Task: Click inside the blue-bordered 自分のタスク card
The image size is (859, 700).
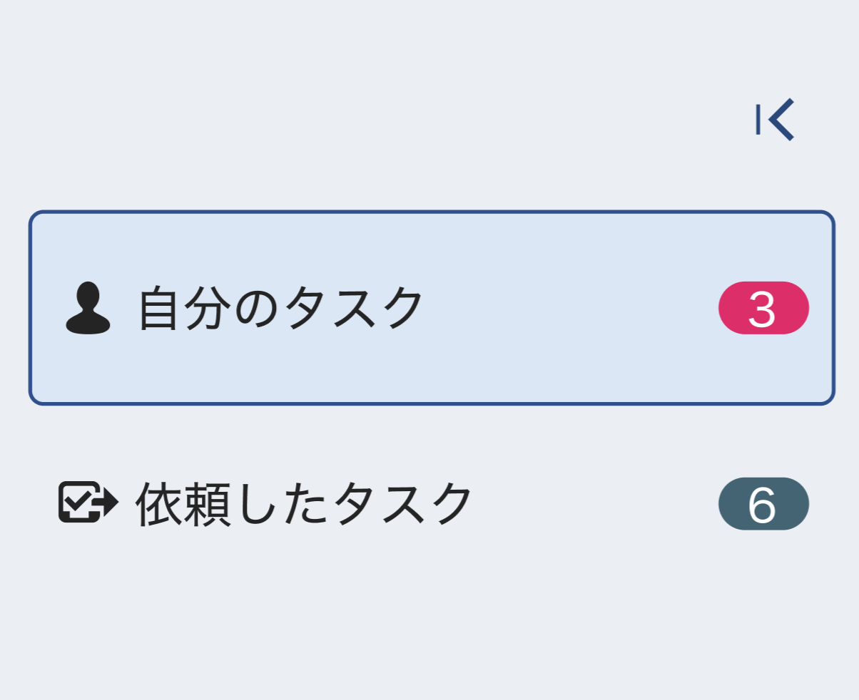Action: coord(428,307)
